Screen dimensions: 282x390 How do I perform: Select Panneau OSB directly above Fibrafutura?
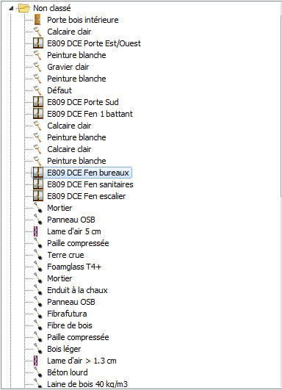tap(71, 302)
